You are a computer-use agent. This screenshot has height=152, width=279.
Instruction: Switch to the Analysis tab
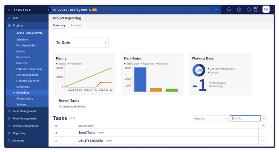click(x=76, y=25)
